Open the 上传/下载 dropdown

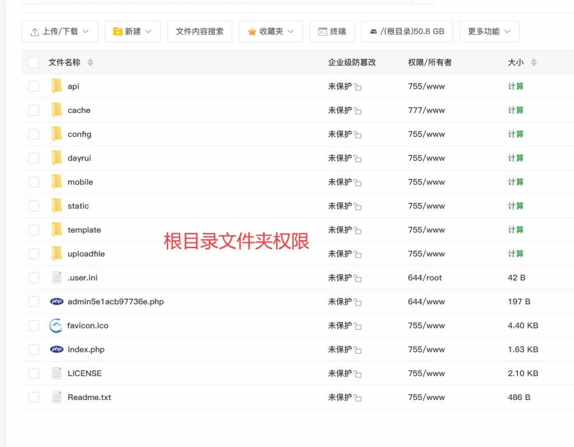point(60,32)
